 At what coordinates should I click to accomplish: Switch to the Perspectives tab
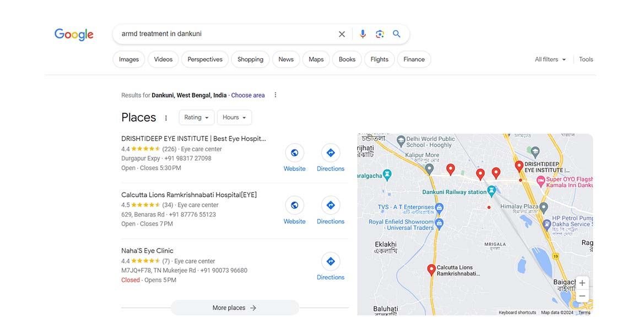[x=205, y=59]
